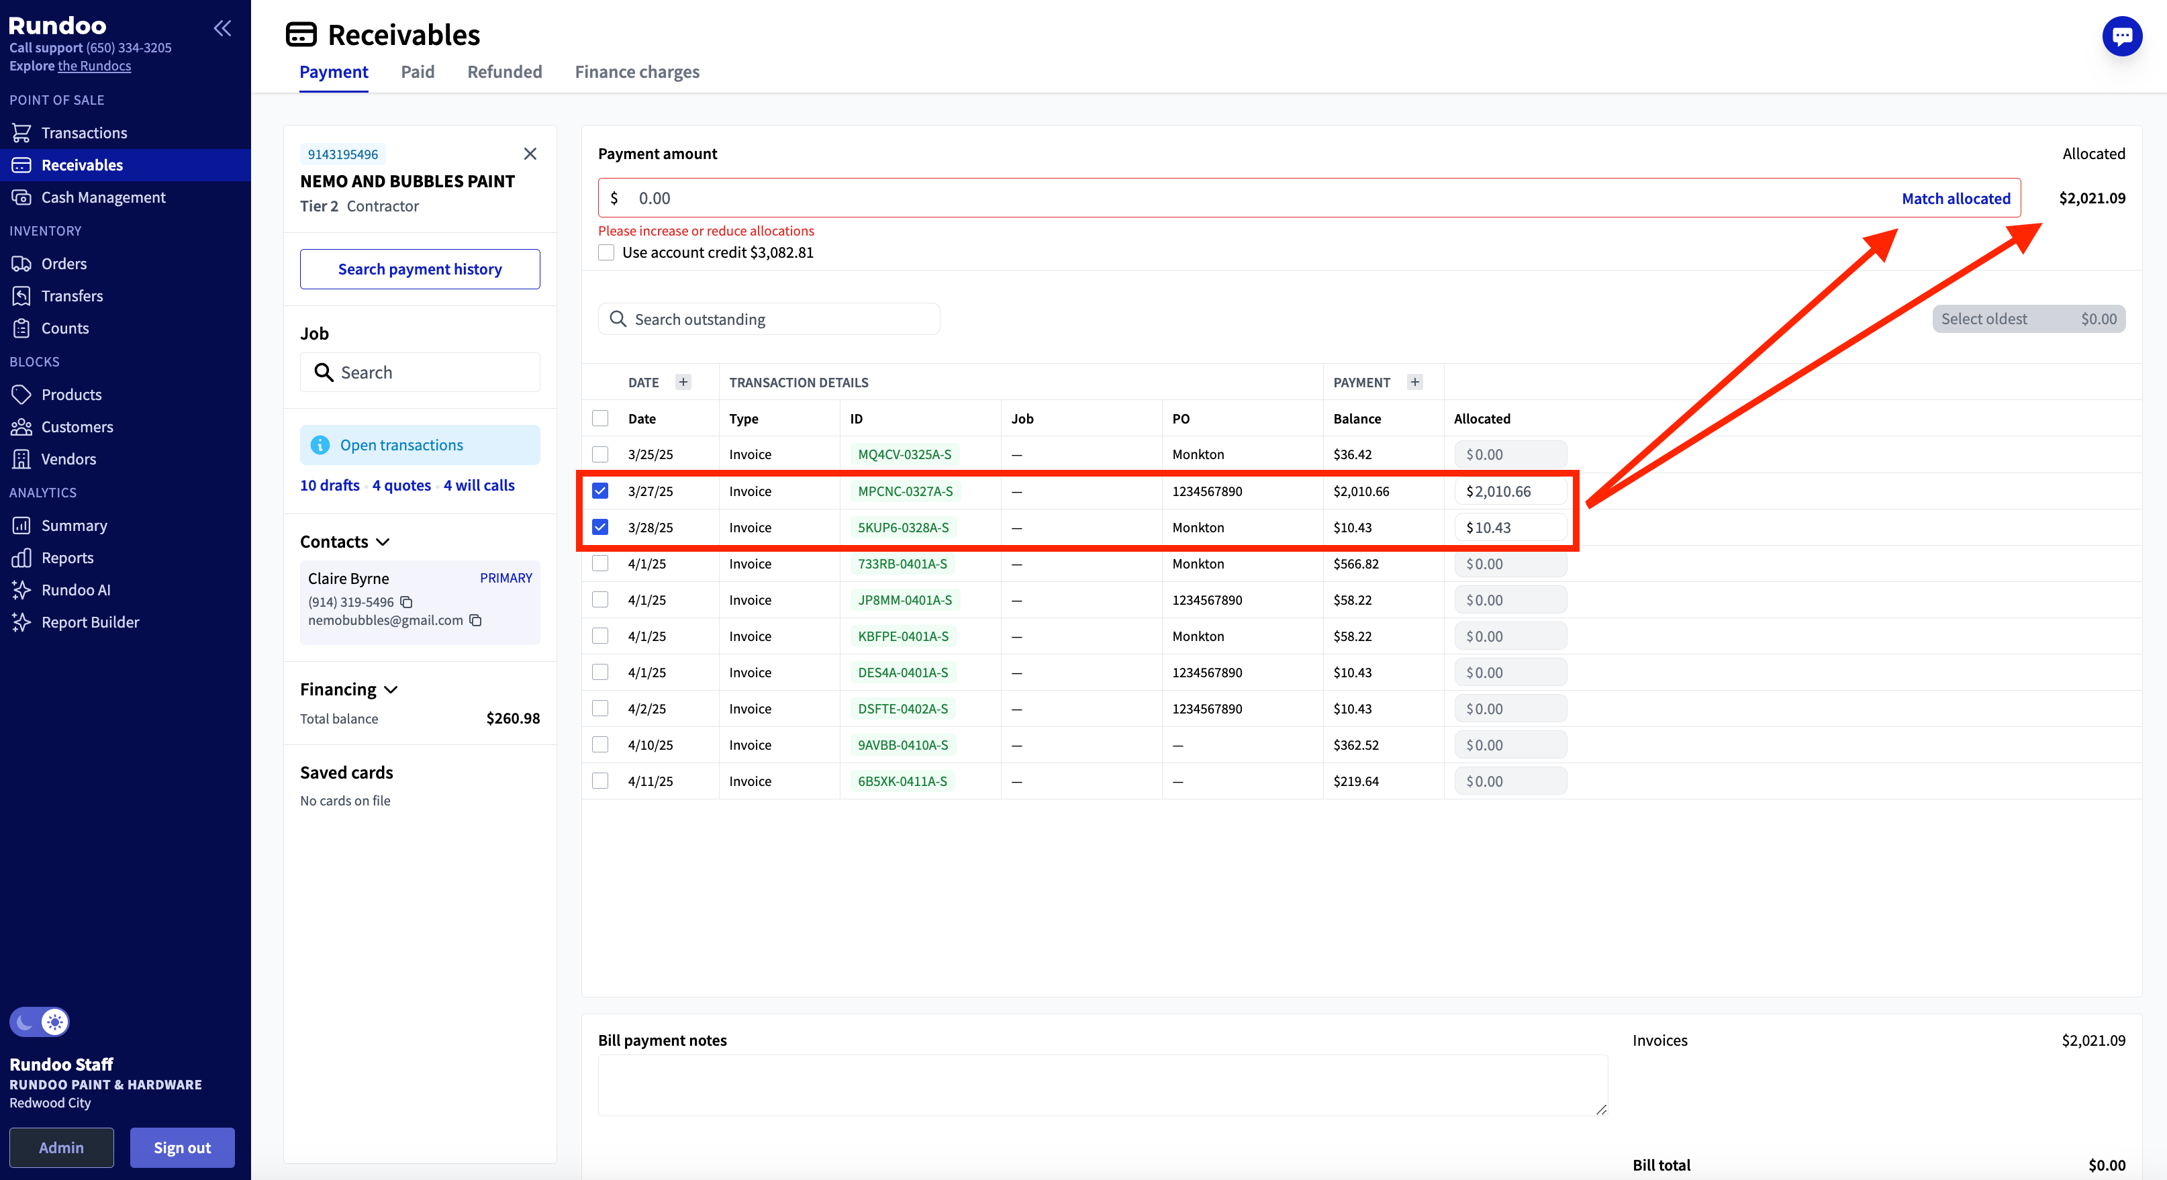The image size is (2167, 1180).
Task: Edit the $2,010.66 allocated amount field
Action: click(x=1510, y=491)
